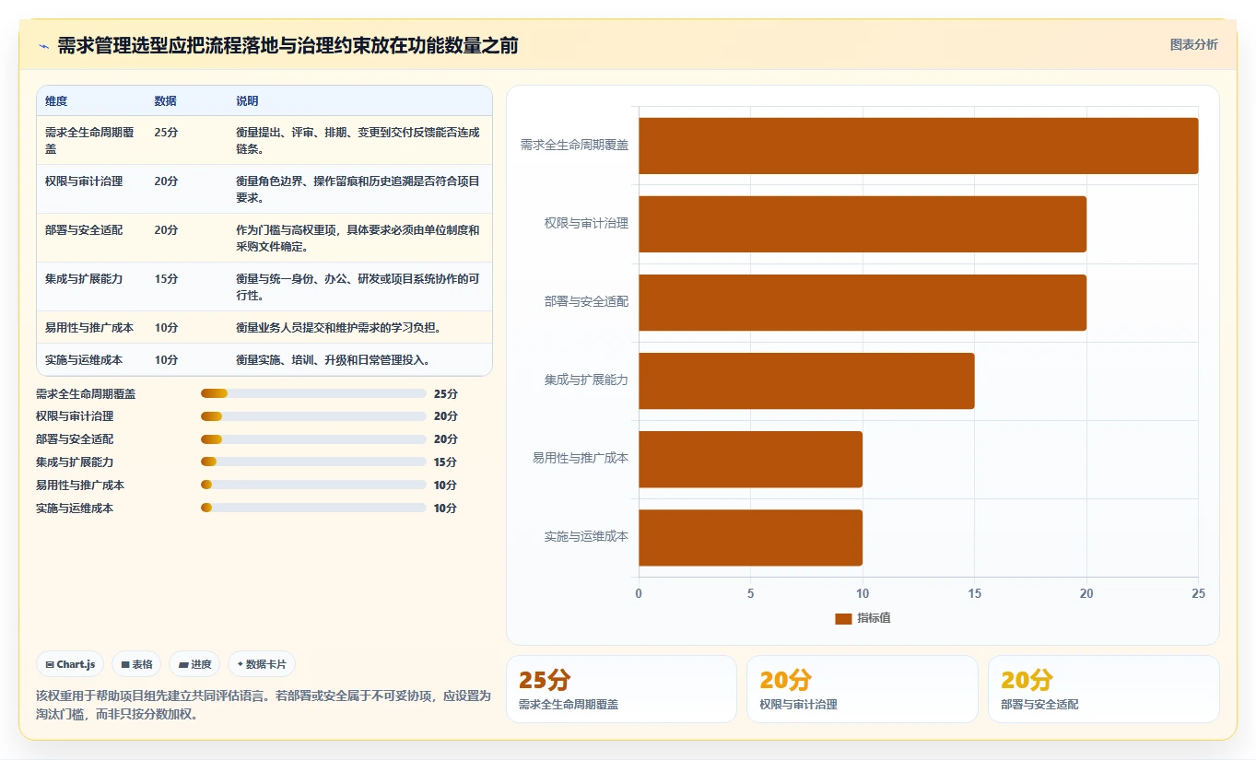Screen dimensions: 1256x760
Task: Click the 指标值 legend label
Action: [874, 618]
